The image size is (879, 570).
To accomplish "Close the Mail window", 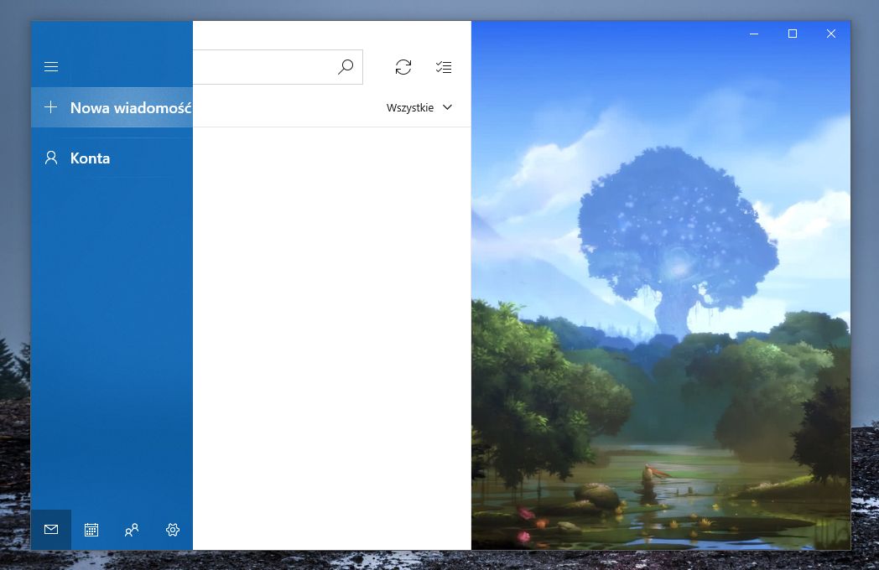I will pyautogui.click(x=831, y=34).
